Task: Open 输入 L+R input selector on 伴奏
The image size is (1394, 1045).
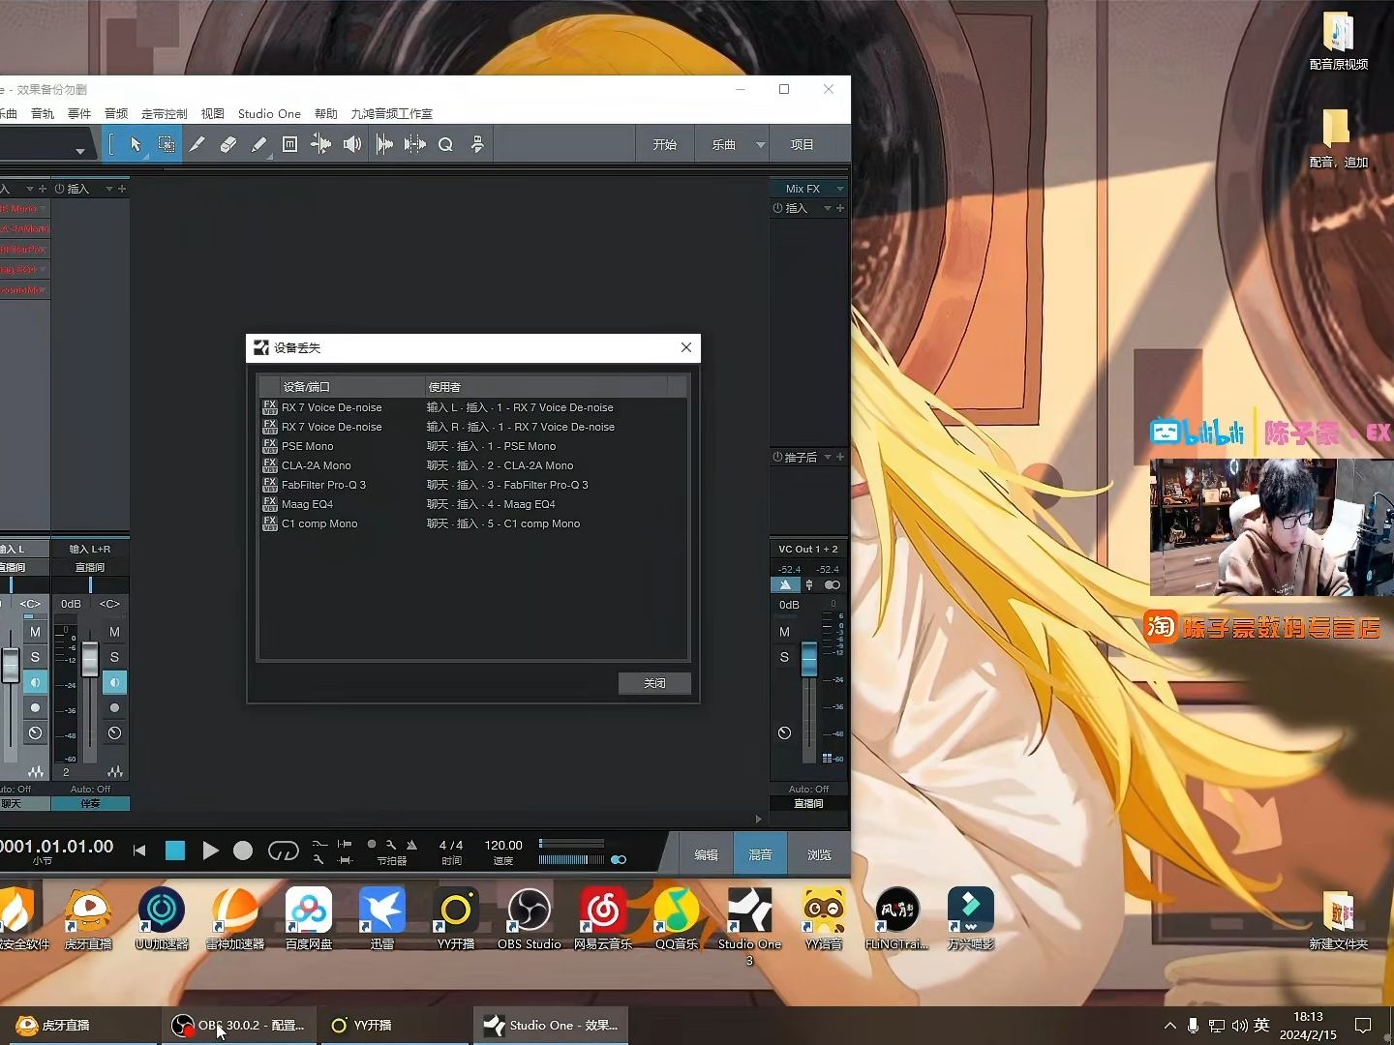Action: [x=90, y=549]
